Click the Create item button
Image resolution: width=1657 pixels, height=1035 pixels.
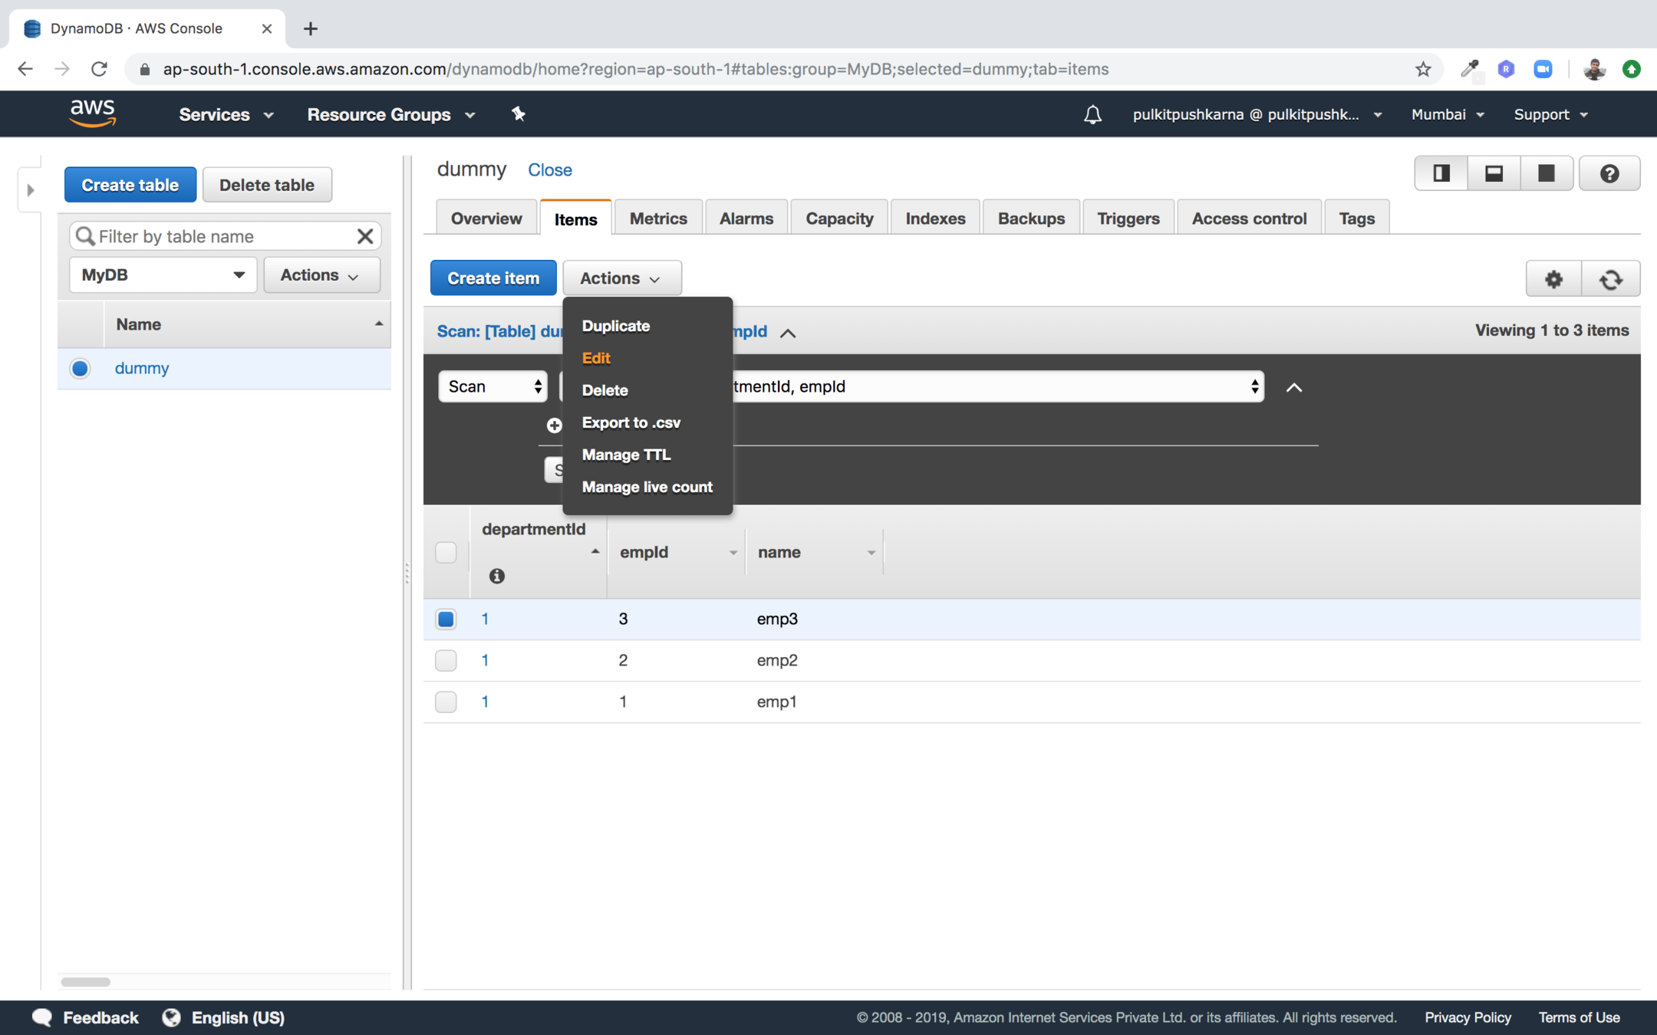coord(492,278)
